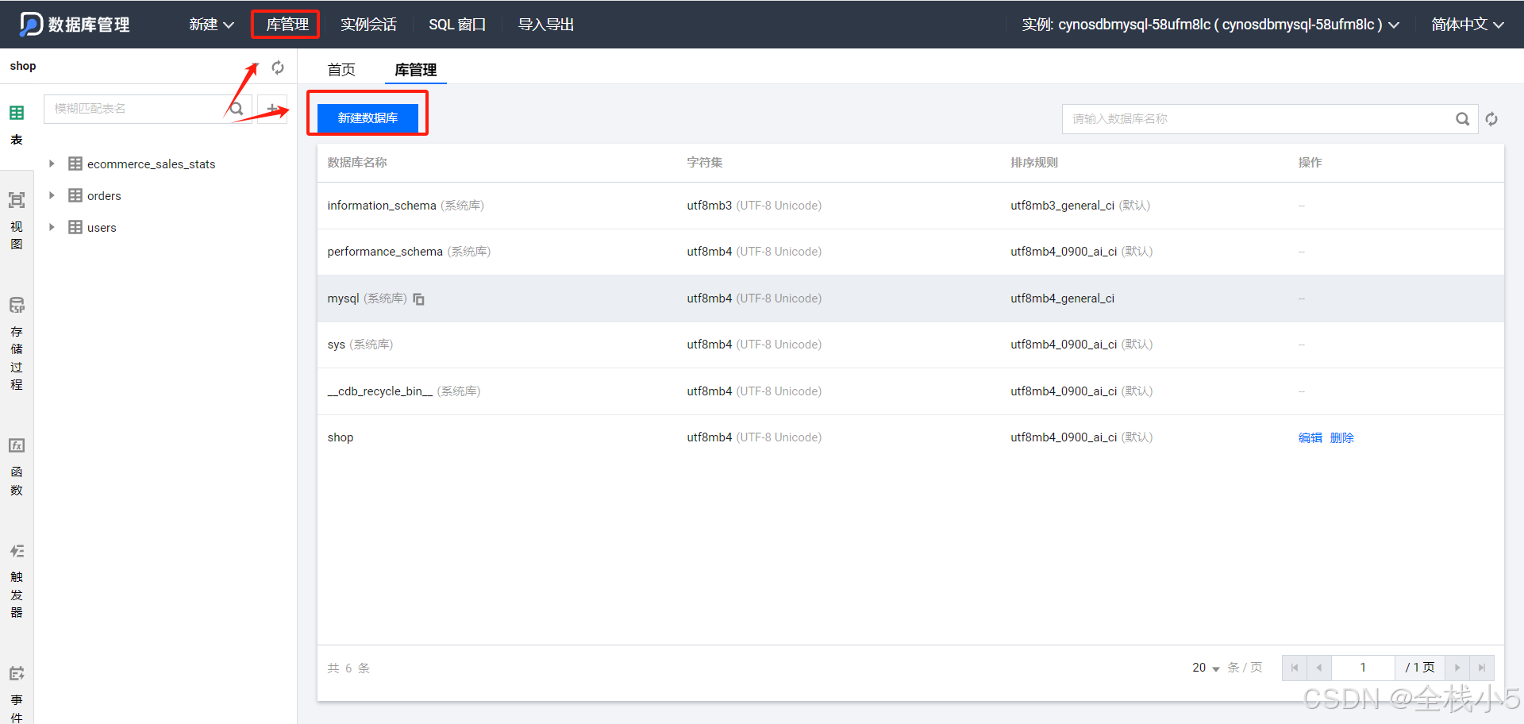
Task: Click the utf8mb3 charset value
Action: coord(709,206)
